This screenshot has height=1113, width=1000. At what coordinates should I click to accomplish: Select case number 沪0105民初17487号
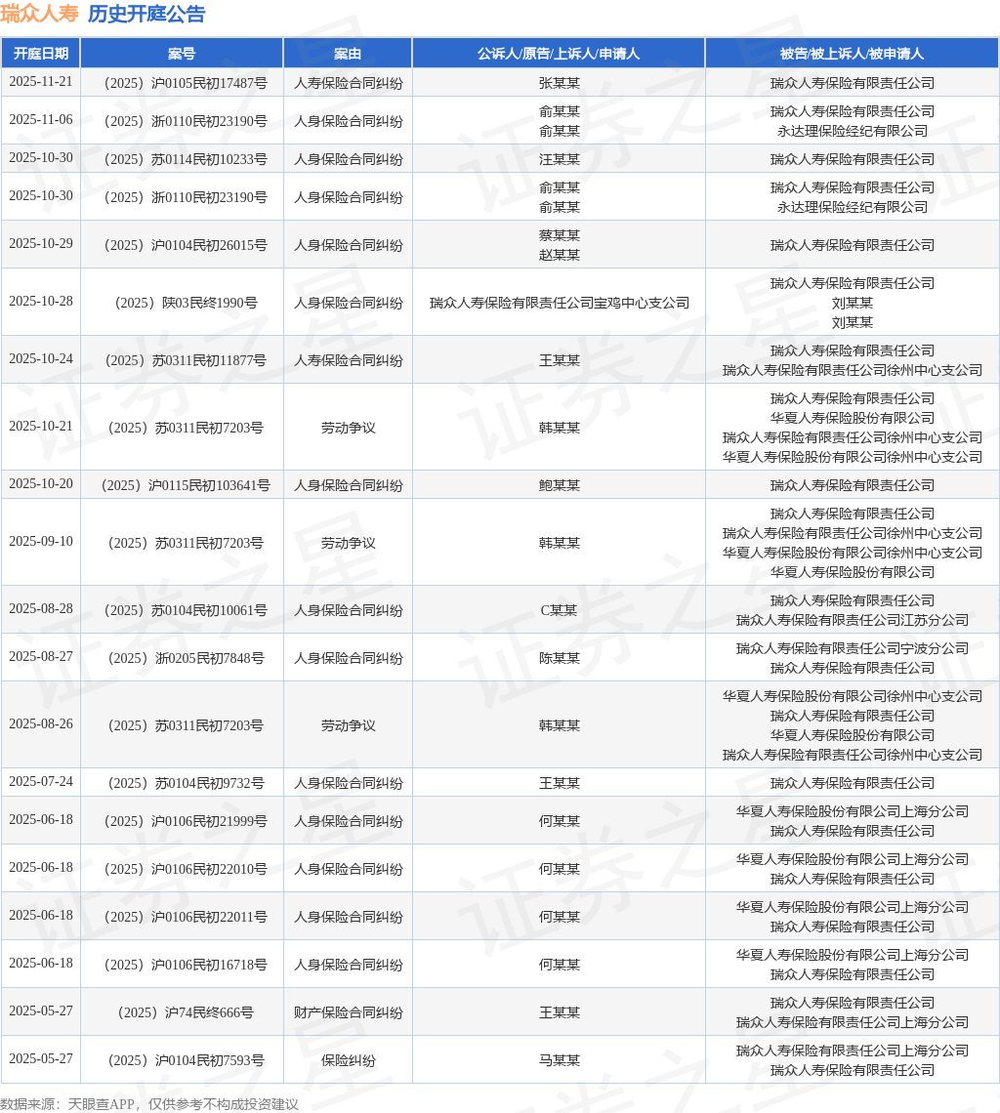(186, 83)
